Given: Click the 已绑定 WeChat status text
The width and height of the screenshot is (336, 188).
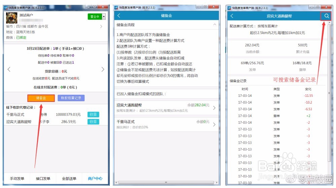Looking at the screenshot, I should tap(21, 37).
